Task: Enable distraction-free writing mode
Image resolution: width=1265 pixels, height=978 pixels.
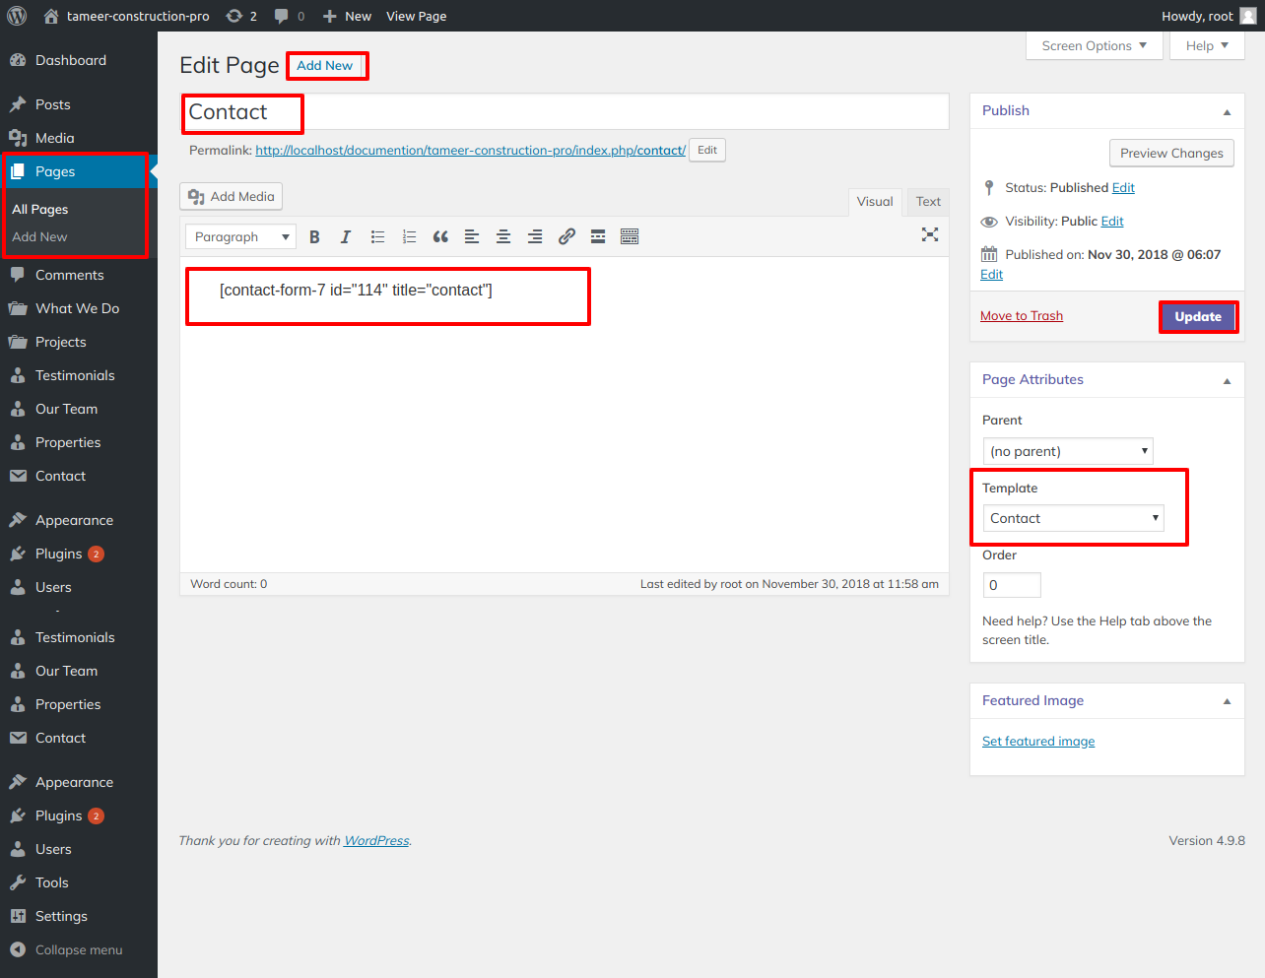Action: point(930,234)
